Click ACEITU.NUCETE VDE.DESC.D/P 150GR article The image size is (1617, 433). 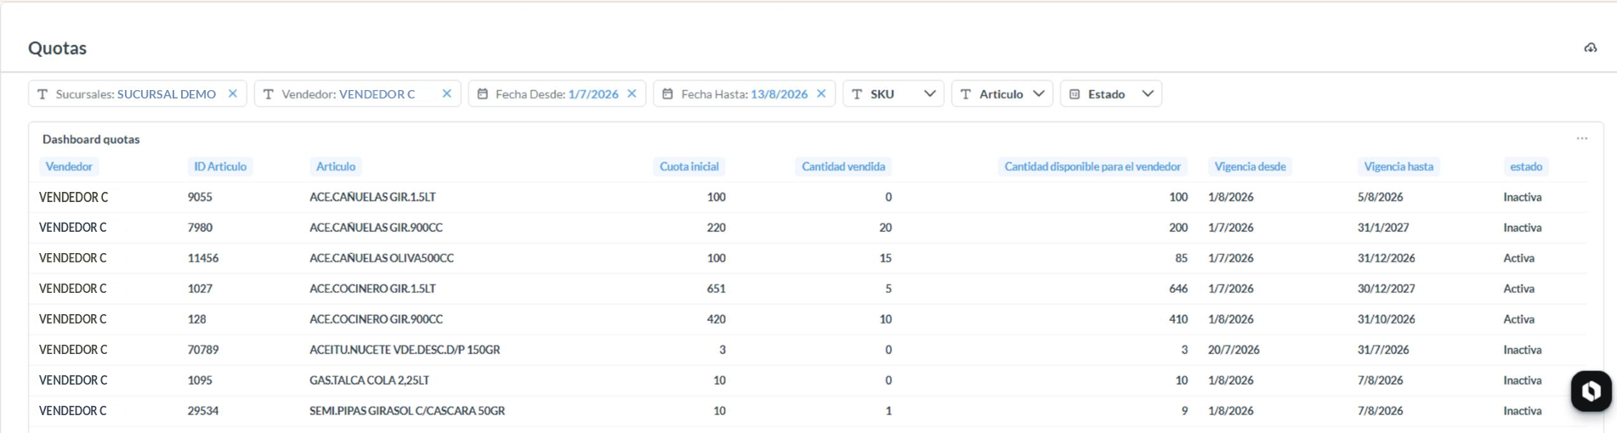point(405,350)
